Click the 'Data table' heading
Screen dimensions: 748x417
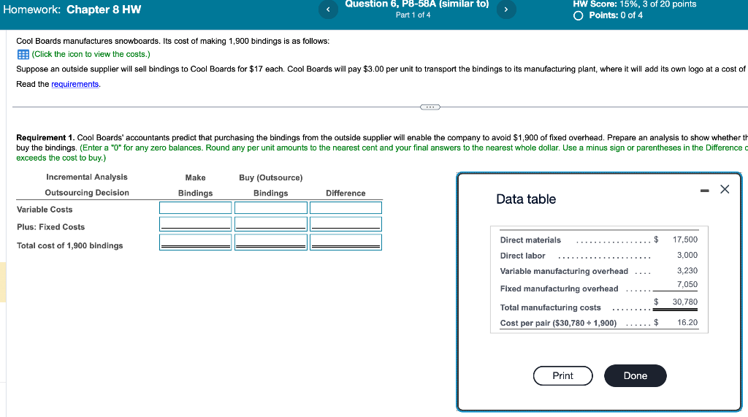point(526,199)
